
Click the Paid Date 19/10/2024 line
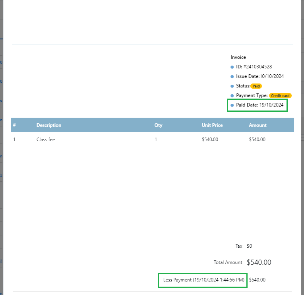(260, 105)
